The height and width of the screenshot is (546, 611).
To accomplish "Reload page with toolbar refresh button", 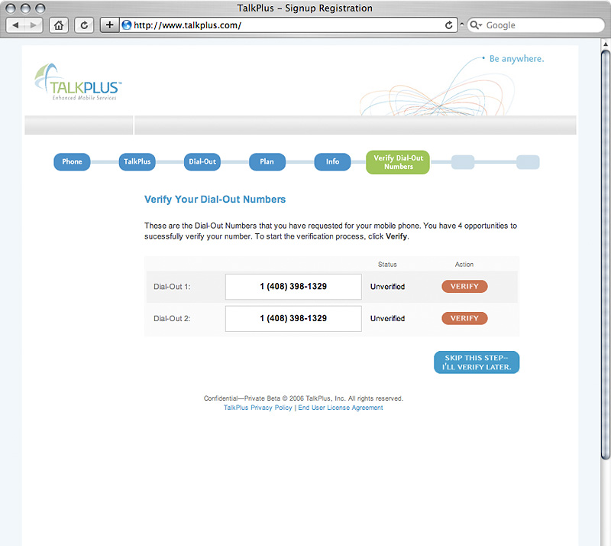I will 84,25.
